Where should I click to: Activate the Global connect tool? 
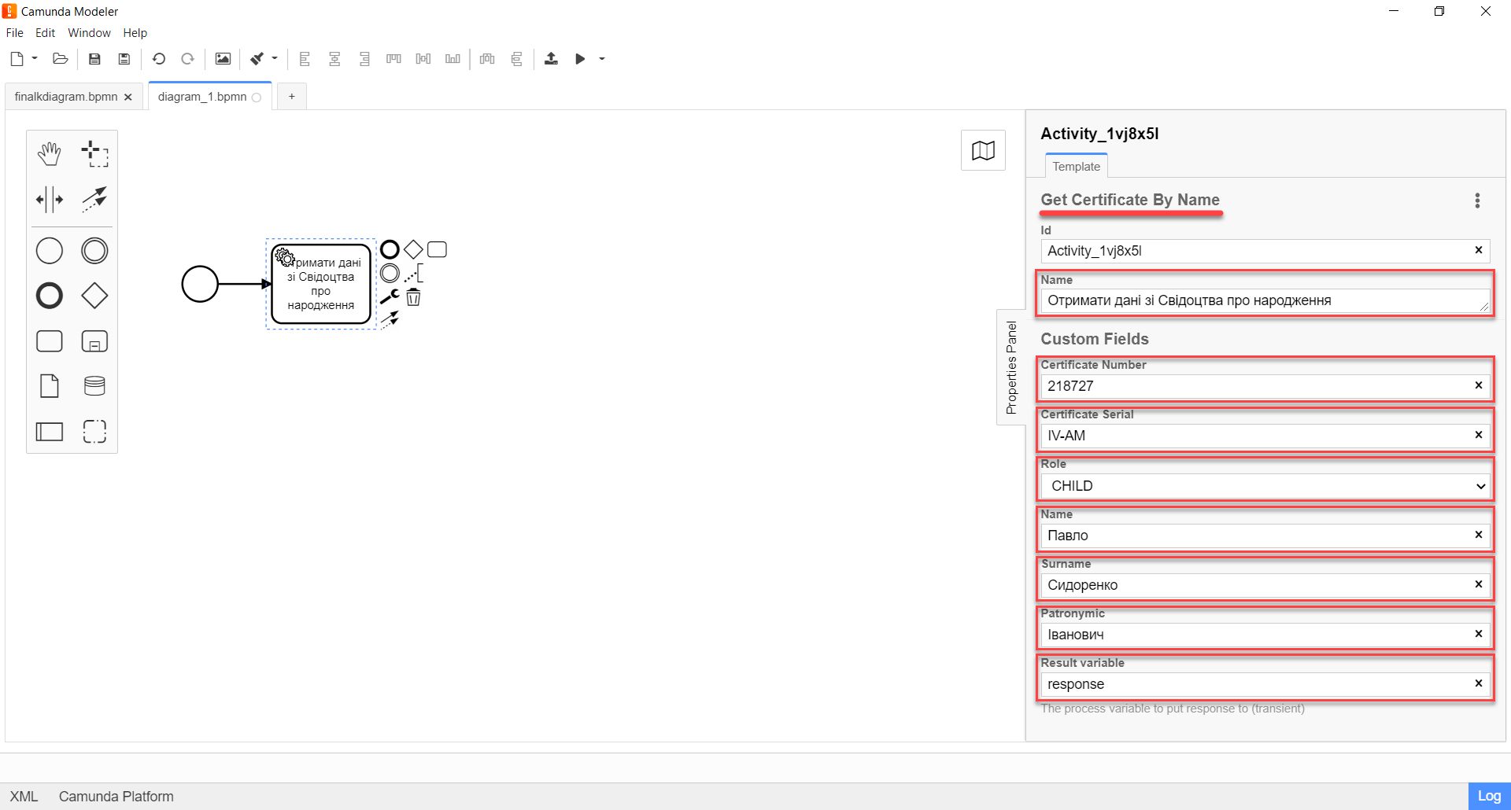94,199
